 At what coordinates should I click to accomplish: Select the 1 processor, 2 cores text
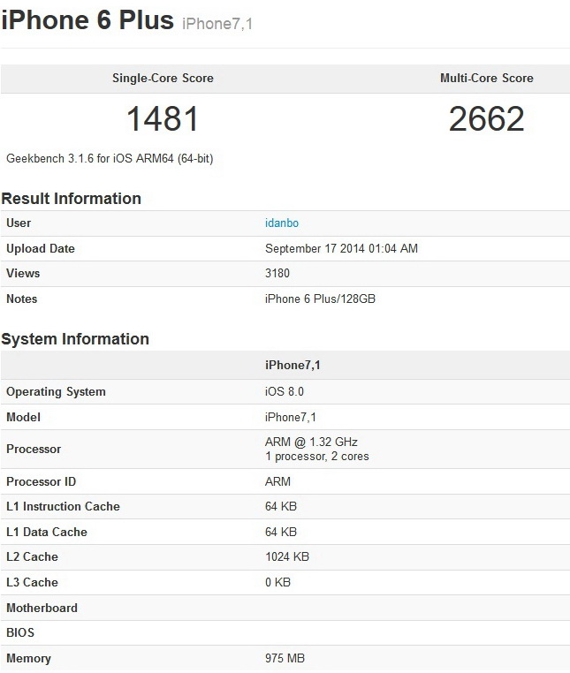pos(317,457)
